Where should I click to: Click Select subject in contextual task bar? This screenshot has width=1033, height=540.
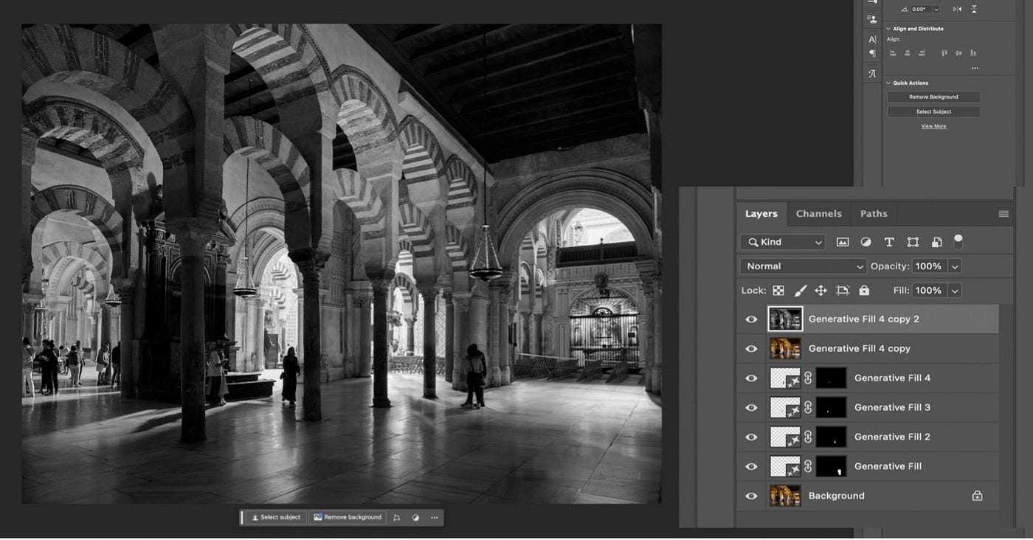pos(276,518)
